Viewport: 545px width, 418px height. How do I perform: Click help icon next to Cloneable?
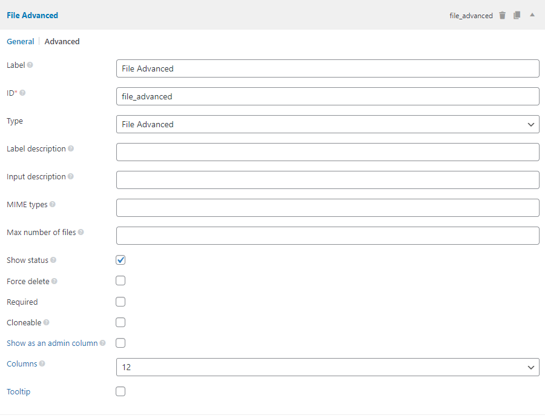[x=47, y=323]
